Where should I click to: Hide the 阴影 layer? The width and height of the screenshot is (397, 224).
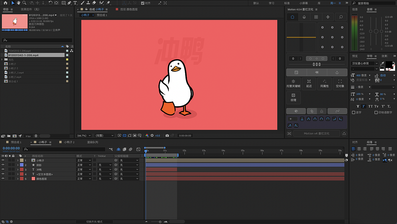coord(3,165)
